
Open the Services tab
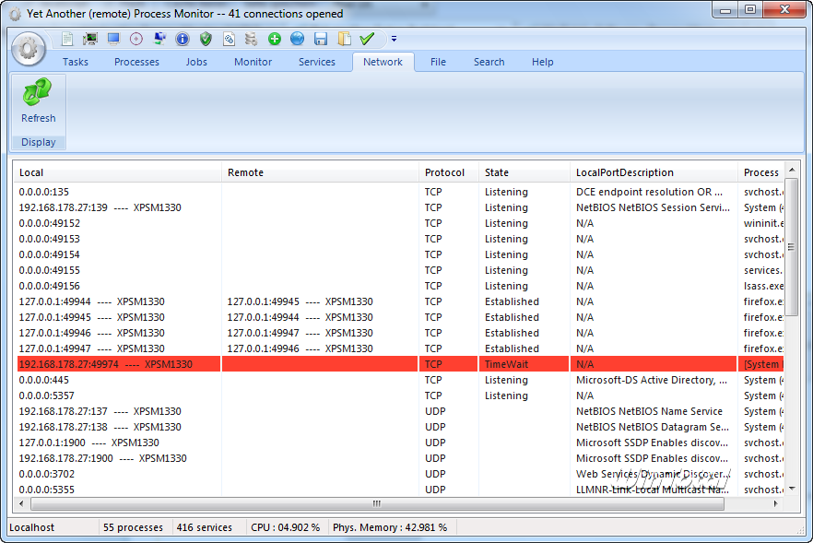click(316, 62)
